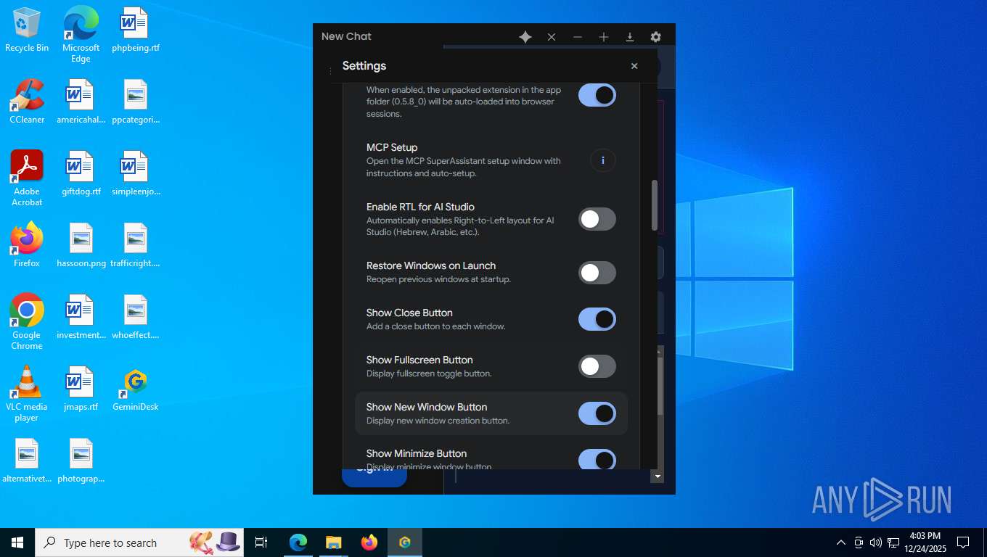Select the trafficright... image file
The image size is (987, 557).
pos(136,245)
